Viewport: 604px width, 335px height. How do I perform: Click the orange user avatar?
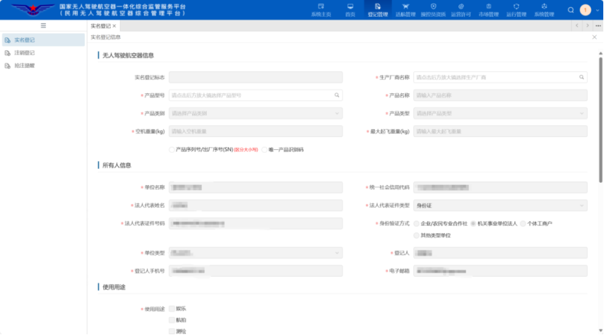(585, 10)
